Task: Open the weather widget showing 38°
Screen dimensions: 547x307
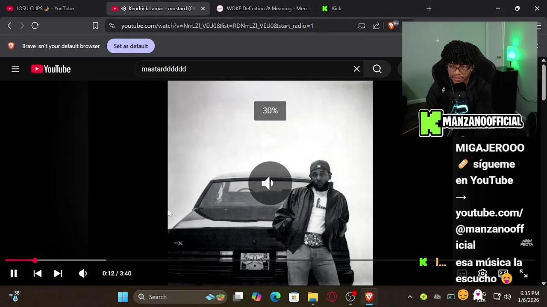Action: [x=15, y=296]
